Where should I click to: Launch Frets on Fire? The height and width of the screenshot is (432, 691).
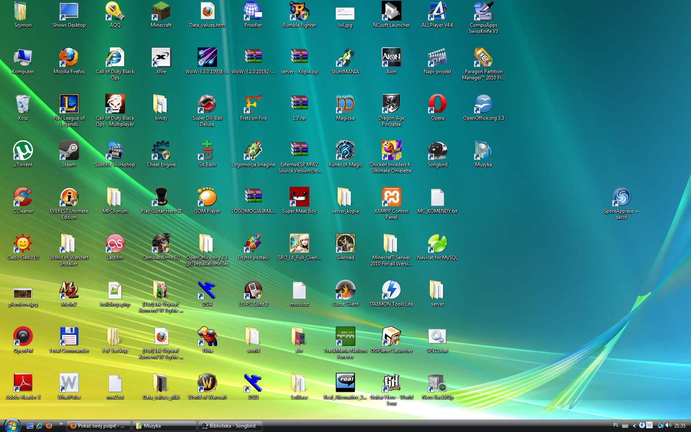(x=253, y=108)
